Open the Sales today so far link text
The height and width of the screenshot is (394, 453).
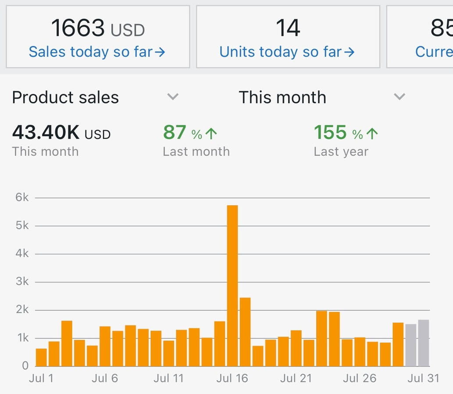click(x=90, y=52)
